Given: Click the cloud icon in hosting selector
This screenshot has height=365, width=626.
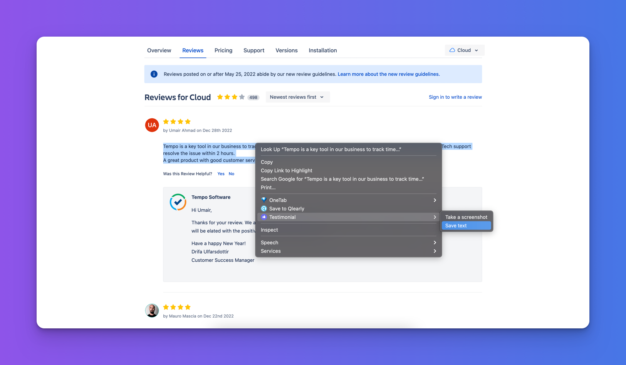Looking at the screenshot, I should [452, 50].
